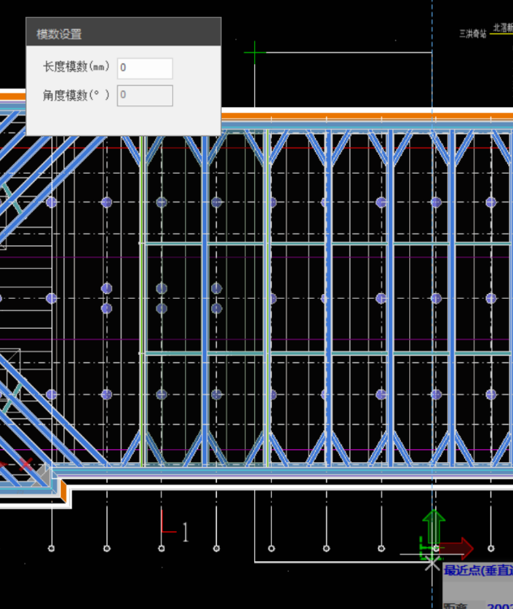
Task: Click the section number 1 label
Action: point(185,532)
